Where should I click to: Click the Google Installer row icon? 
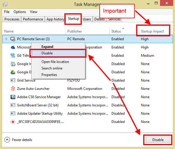pyautogui.click(x=13, y=64)
